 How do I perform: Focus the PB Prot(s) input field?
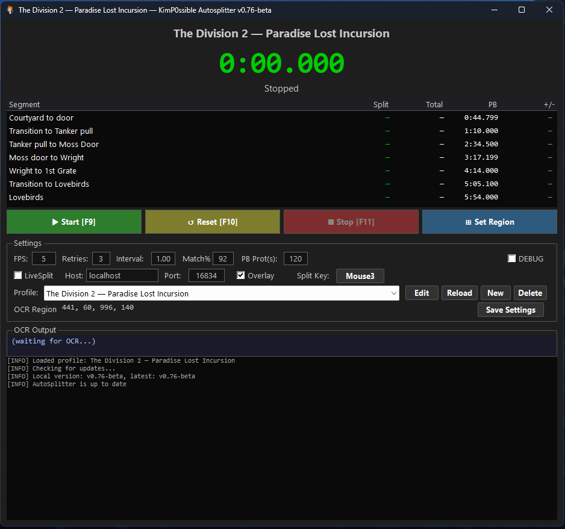tap(296, 258)
